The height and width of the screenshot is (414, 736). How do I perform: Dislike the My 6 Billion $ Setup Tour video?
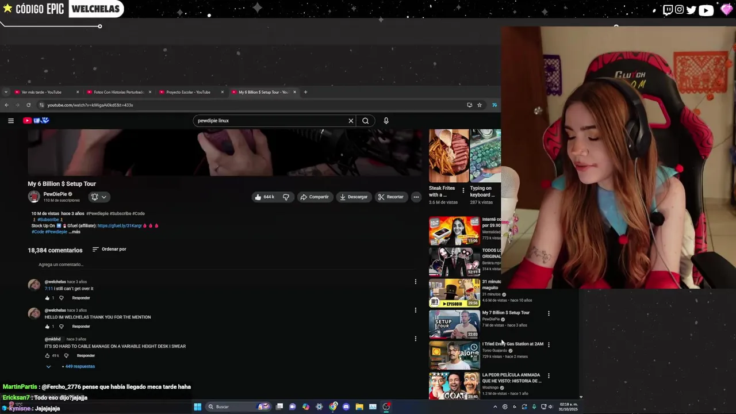click(x=286, y=197)
